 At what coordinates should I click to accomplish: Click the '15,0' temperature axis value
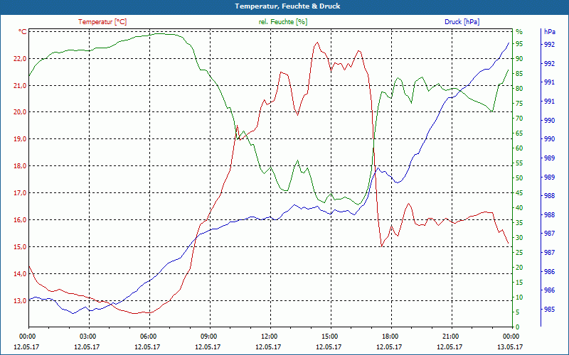point(20,246)
